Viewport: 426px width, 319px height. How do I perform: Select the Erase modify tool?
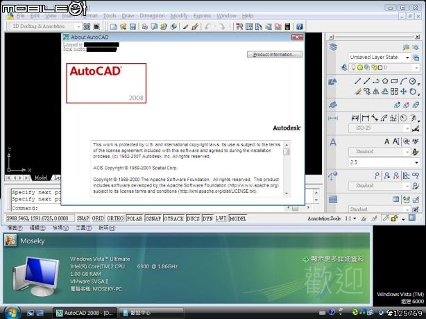pyautogui.click(x=358, y=92)
